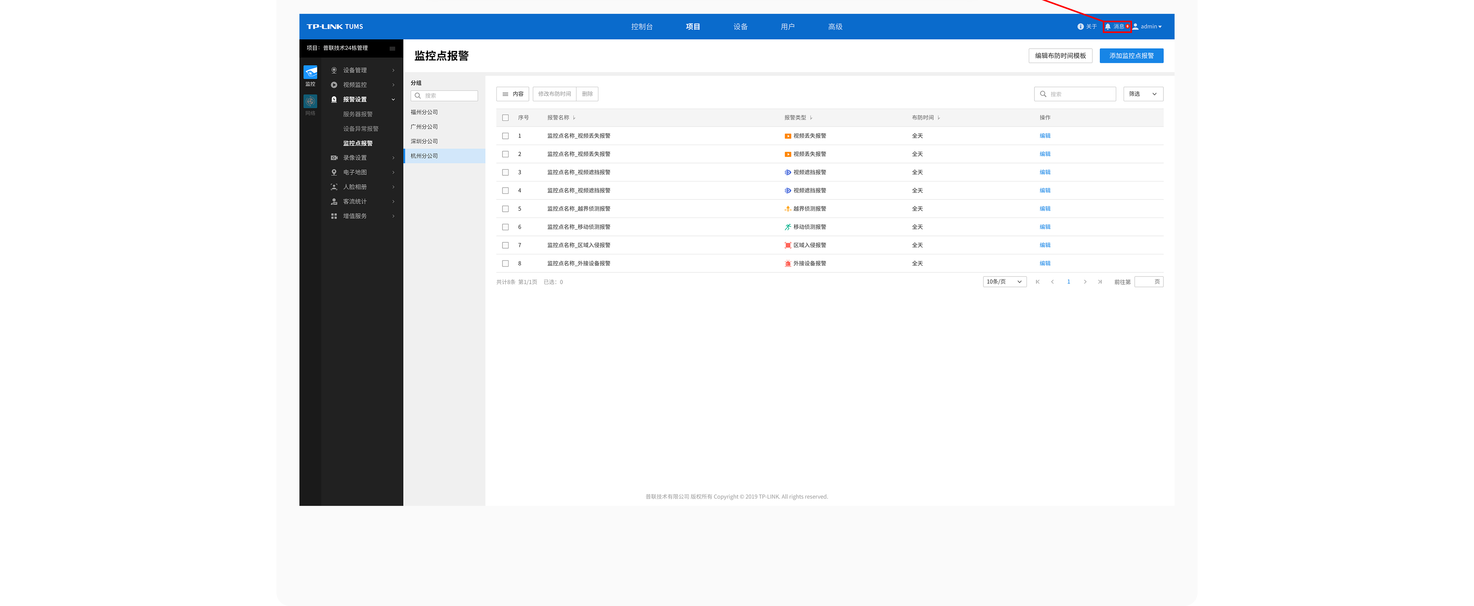This screenshot has height=606, width=1474.
Task: Expand 电子地图 in the sidebar
Action: (393, 172)
